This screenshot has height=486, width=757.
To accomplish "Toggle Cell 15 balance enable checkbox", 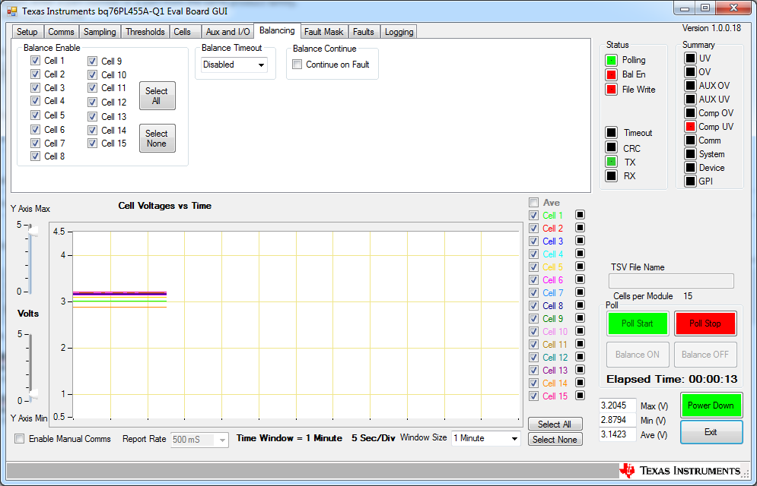I will click(x=93, y=143).
